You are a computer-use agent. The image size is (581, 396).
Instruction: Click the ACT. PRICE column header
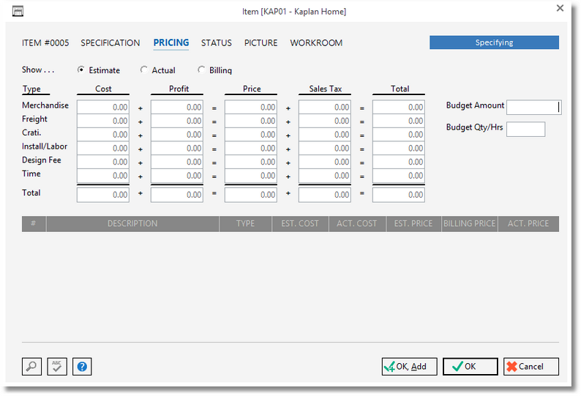point(528,223)
